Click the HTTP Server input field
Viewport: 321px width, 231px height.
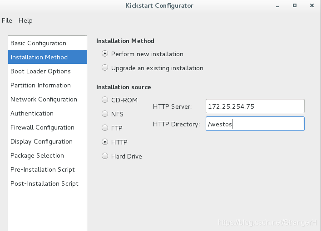click(x=255, y=106)
